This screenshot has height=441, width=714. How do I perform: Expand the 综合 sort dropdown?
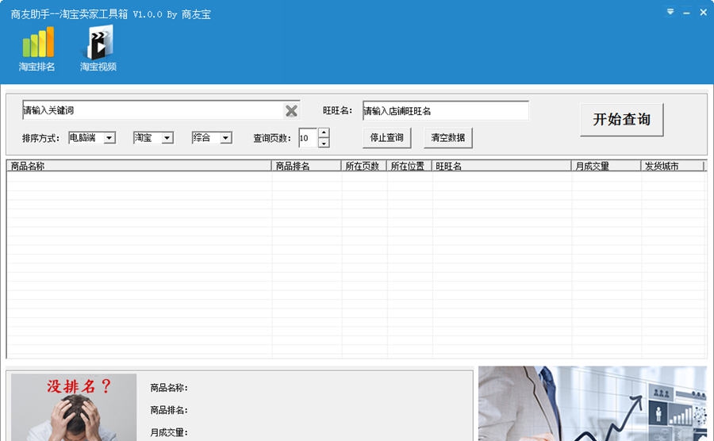pos(225,138)
